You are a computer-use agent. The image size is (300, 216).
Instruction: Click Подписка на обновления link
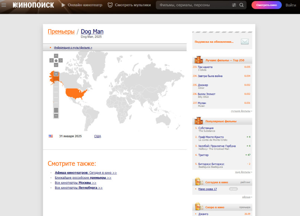pyautogui.click(x=214, y=42)
